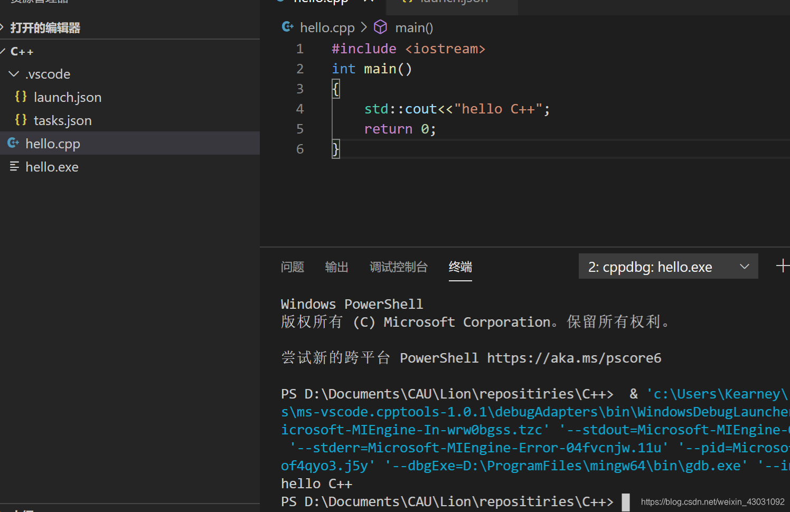This screenshot has height=512, width=790.
Task: Place cursor on #include <iostream> line
Action: pos(408,49)
